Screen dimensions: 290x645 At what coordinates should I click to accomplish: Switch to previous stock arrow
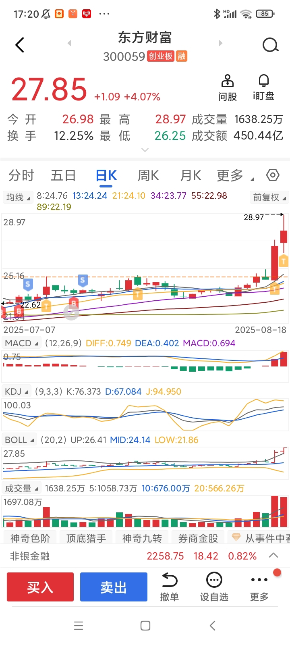coord(69,43)
